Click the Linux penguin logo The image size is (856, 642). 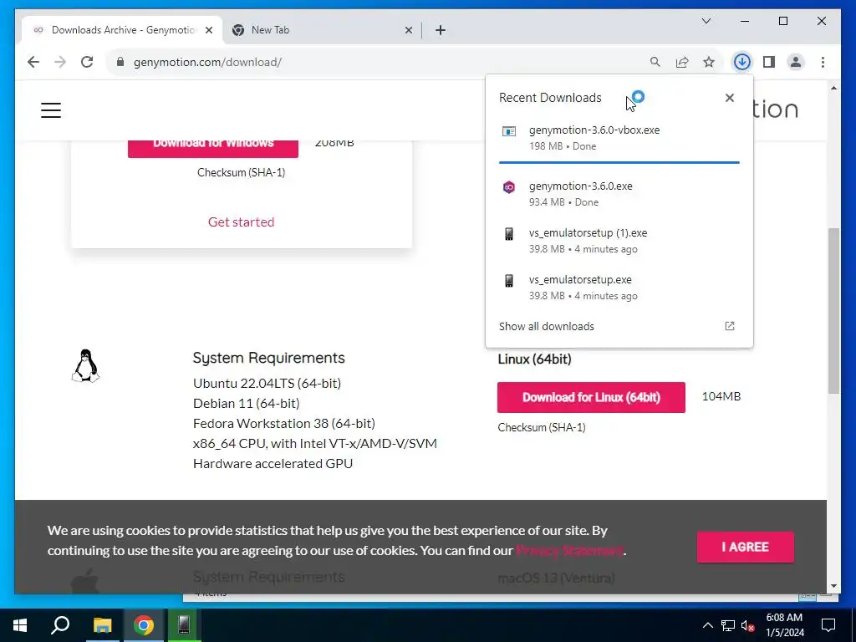[86, 366]
